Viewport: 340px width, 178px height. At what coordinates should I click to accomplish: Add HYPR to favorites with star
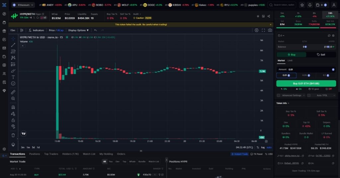tap(258, 16)
